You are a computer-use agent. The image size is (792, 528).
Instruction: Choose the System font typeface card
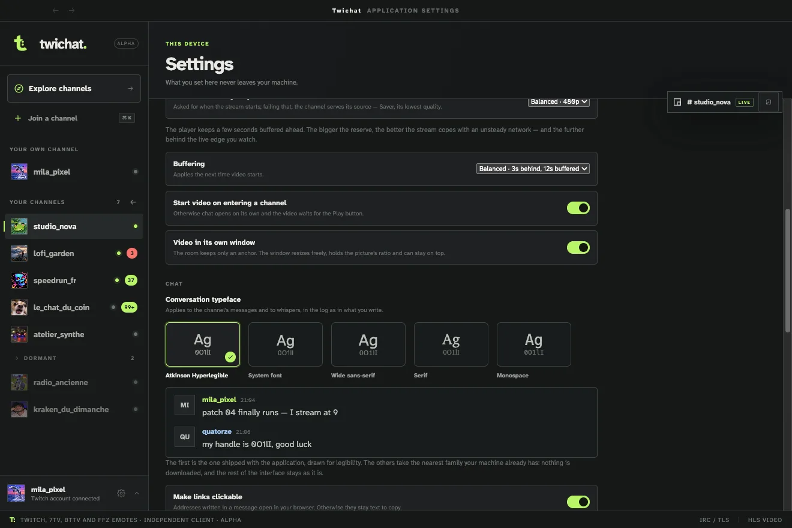[286, 344]
